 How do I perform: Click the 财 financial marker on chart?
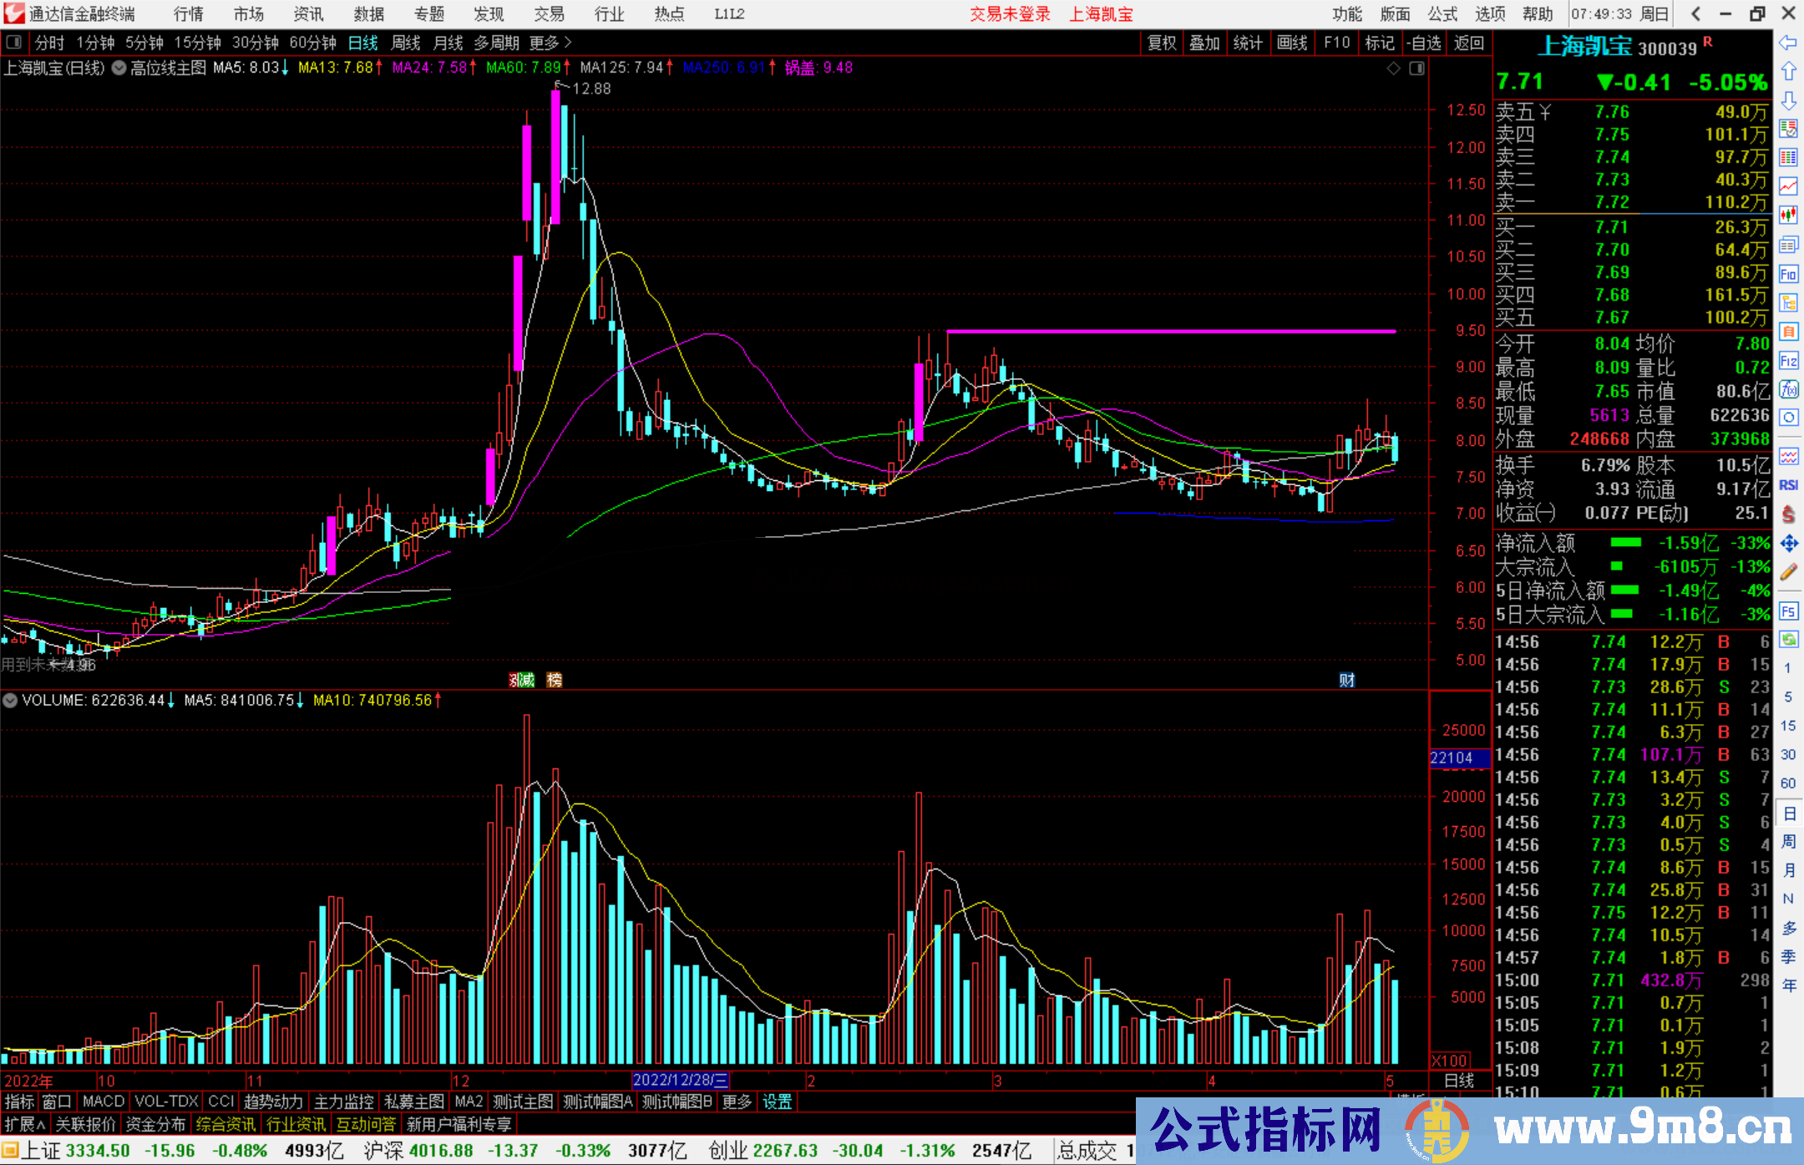1347,680
